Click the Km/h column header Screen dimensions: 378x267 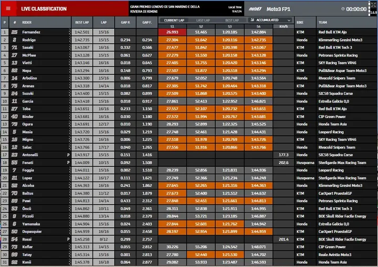[x=283, y=27]
